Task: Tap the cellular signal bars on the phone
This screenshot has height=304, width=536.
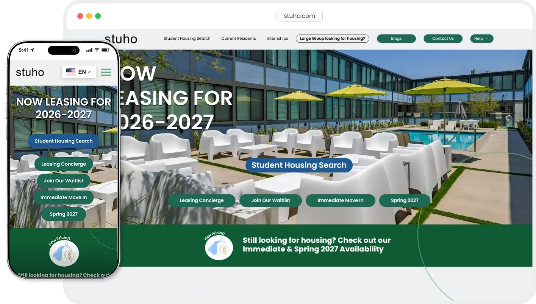Action: (x=89, y=50)
